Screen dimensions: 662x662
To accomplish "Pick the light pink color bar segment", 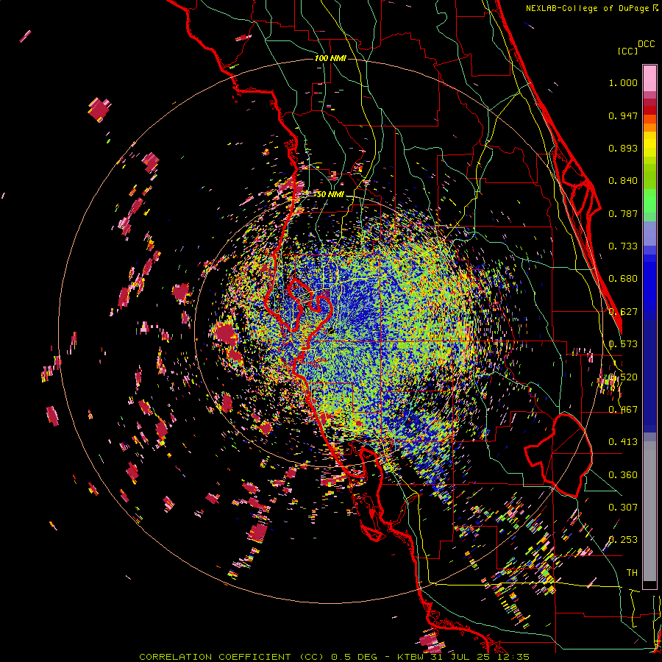I will (649, 79).
